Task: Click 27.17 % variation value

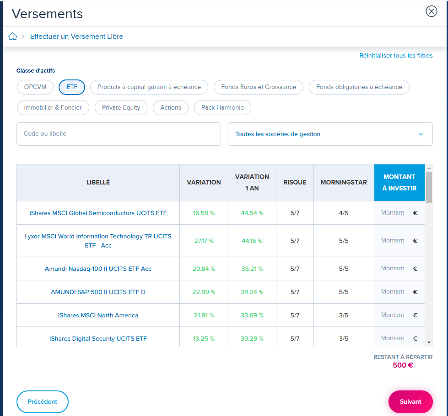Action: pyautogui.click(x=204, y=241)
